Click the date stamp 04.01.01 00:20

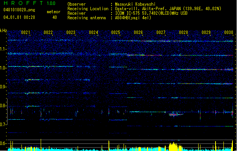point(19,17)
